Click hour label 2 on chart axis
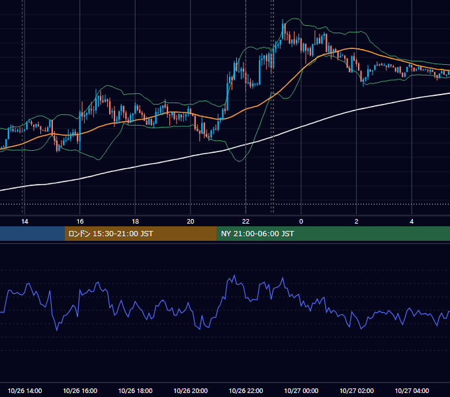The height and width of the screenshot is (397, 450). (357, 221)
